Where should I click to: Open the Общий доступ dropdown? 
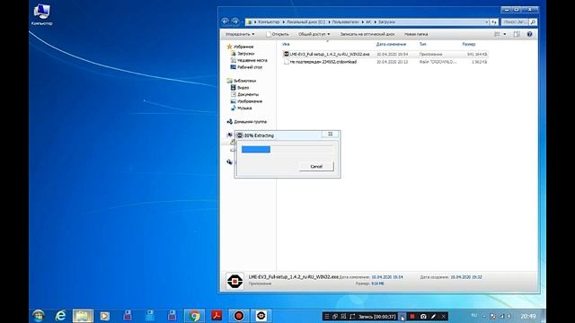point(314,34)
